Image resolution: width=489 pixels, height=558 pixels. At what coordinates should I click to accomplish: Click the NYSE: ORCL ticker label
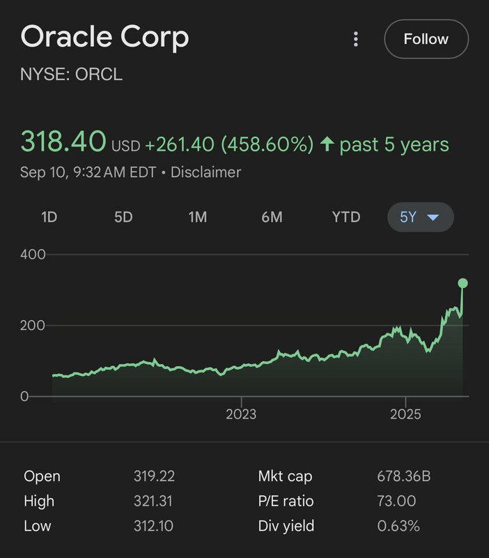pyautogui.click(x=72, y=75)
